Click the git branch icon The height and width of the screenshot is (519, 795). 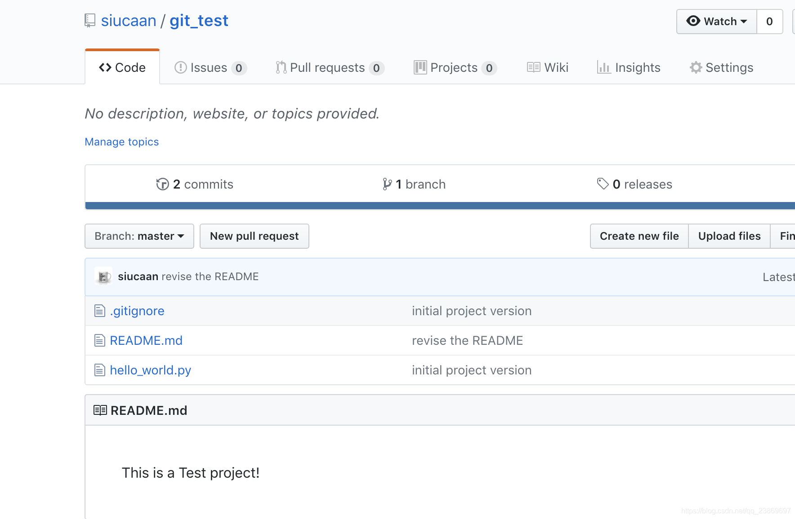pyautogui.click(x=387, y=184)
